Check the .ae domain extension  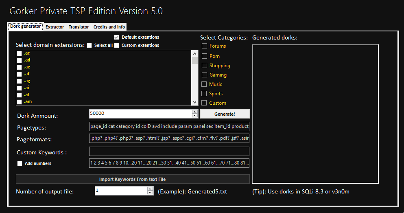tap(19, 67)
